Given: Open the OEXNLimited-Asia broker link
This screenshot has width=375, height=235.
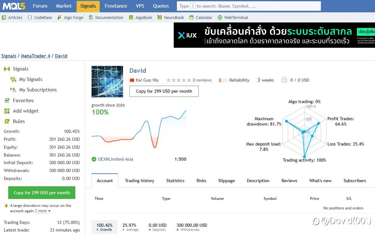Looking at the screenshot, I should [115, 159].
